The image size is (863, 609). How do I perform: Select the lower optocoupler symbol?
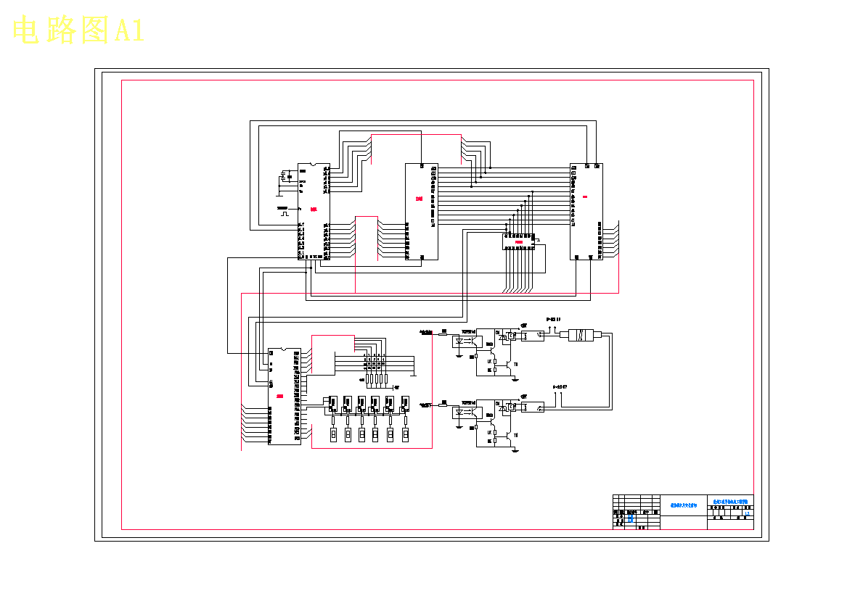467,413
